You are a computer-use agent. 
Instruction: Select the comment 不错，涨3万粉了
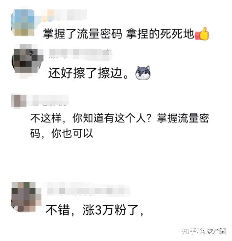(x=94, y=210)
